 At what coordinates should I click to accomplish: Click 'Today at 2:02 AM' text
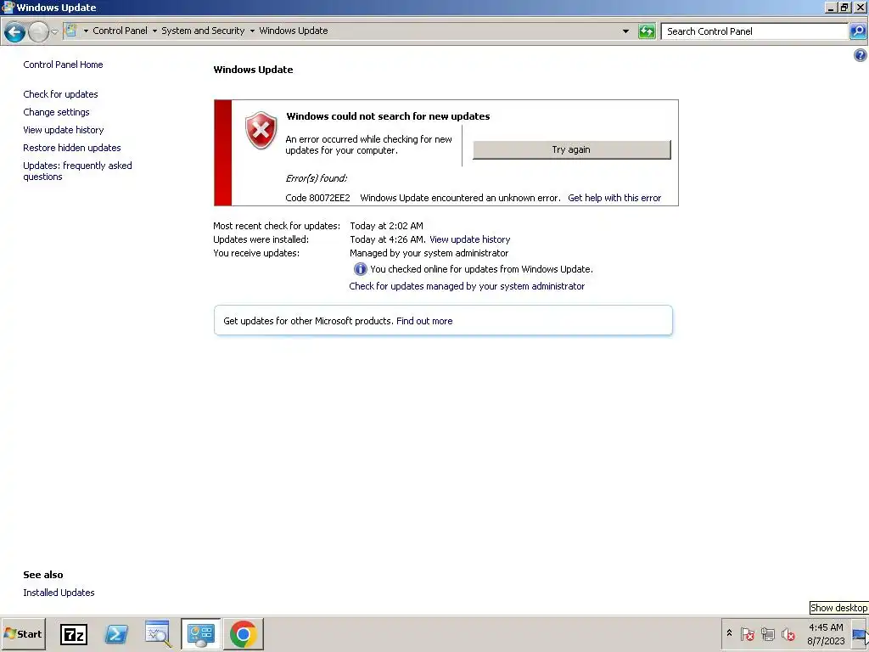tap(386, 226)
